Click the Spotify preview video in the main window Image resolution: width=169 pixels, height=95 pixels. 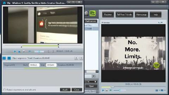pos(133,53)
